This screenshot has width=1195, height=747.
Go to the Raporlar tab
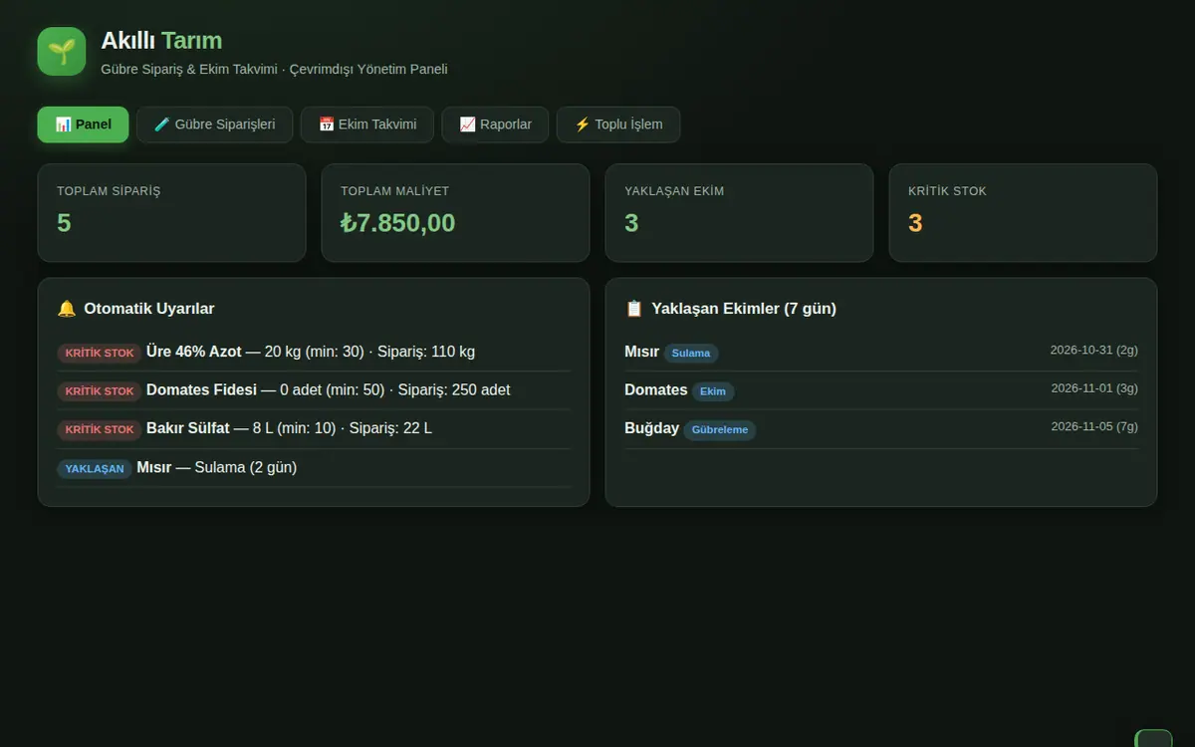click(495, 124)
